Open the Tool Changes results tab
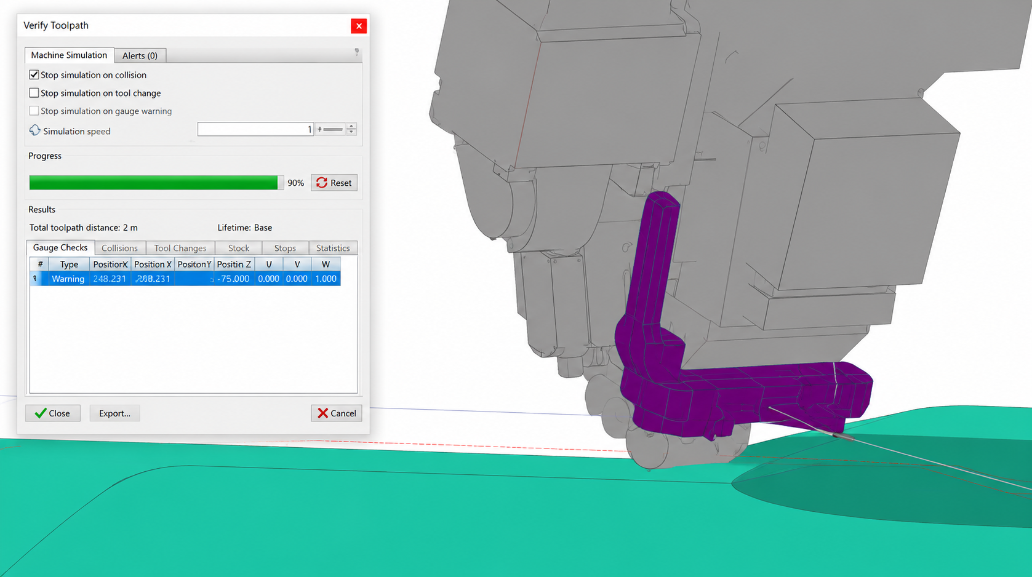This screenshot has height=577, width=1032. (x=180, y=248)
